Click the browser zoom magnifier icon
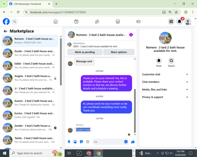Screen dimensions: 197x157 click(170, 12)
